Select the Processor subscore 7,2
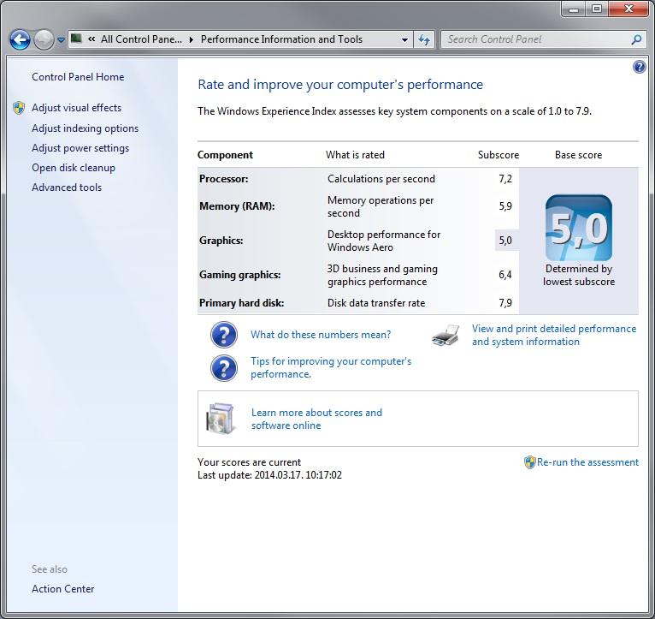Viewport: 655px width, 619px height. click(x=505, y=179)
